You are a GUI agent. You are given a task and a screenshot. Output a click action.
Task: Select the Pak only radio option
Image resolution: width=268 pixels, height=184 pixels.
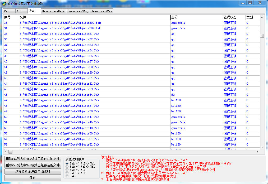[x=67, y=176]
